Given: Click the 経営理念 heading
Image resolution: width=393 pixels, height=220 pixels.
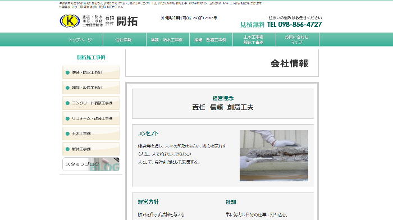Looking at the screenshot, I should [223, 98].
